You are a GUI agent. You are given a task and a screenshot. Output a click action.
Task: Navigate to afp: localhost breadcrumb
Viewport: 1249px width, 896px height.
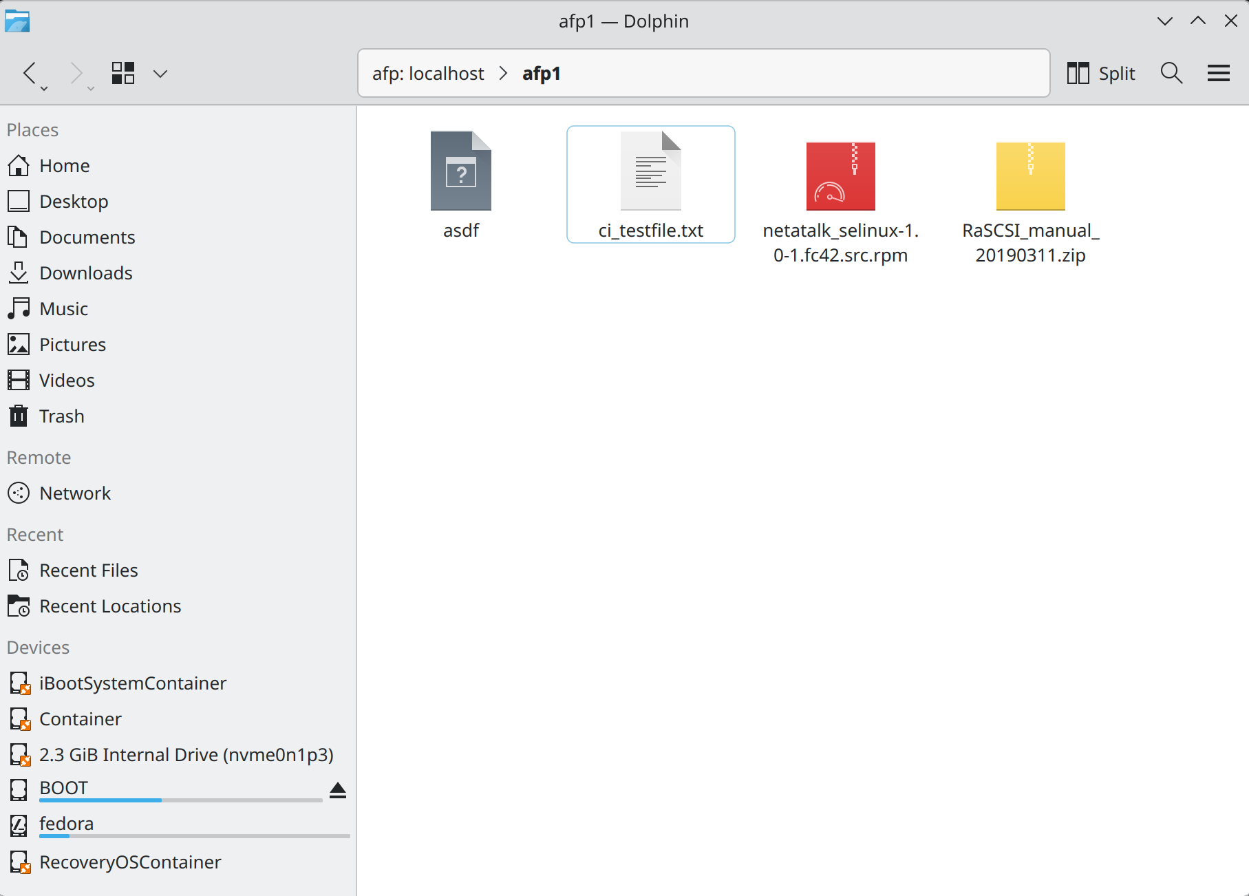coord(429,73)
